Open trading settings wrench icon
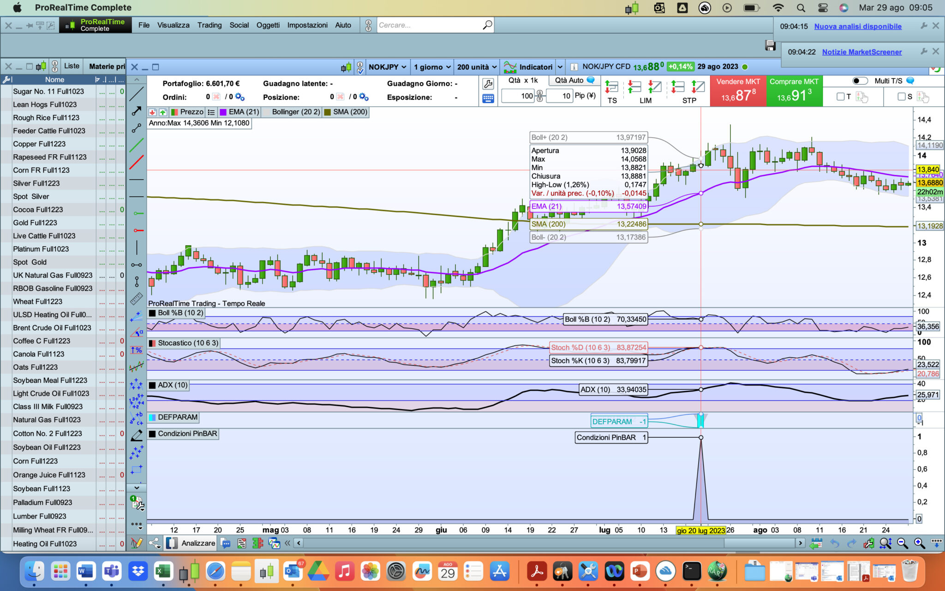Image resolution: width=945 pixels, height=591 pixels. point(488,84)
